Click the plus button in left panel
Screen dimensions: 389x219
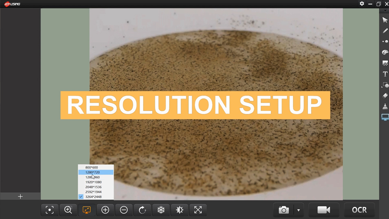(20, 196)
